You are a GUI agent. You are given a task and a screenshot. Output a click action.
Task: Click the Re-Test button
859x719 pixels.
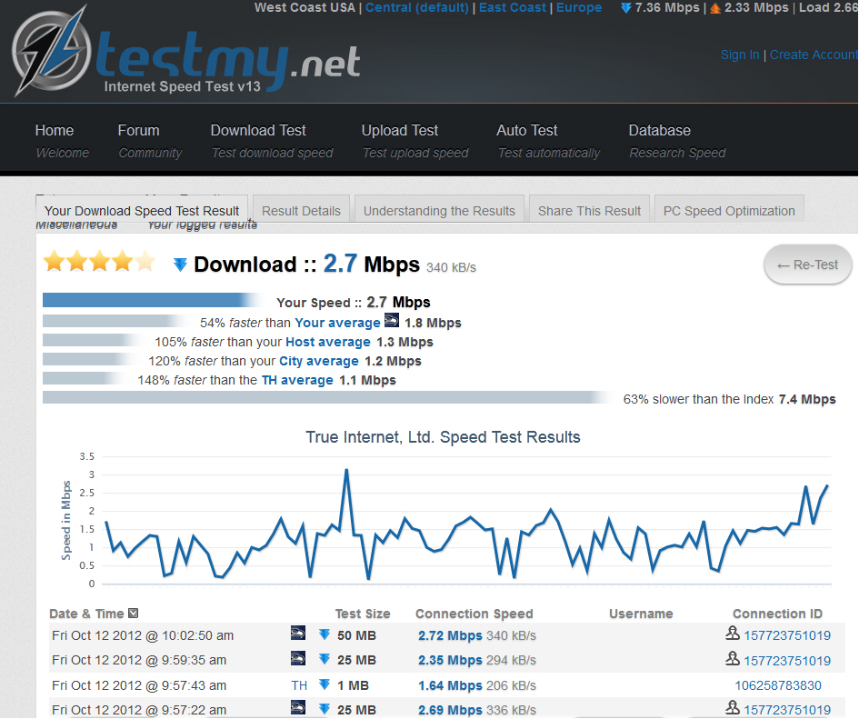(x=807, y=265)
